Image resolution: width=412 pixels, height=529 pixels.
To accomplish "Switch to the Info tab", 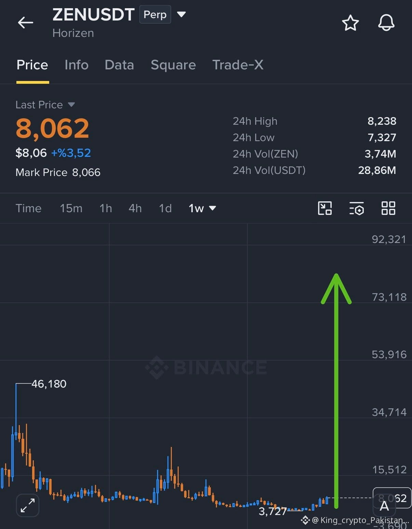I will [77, 65].
